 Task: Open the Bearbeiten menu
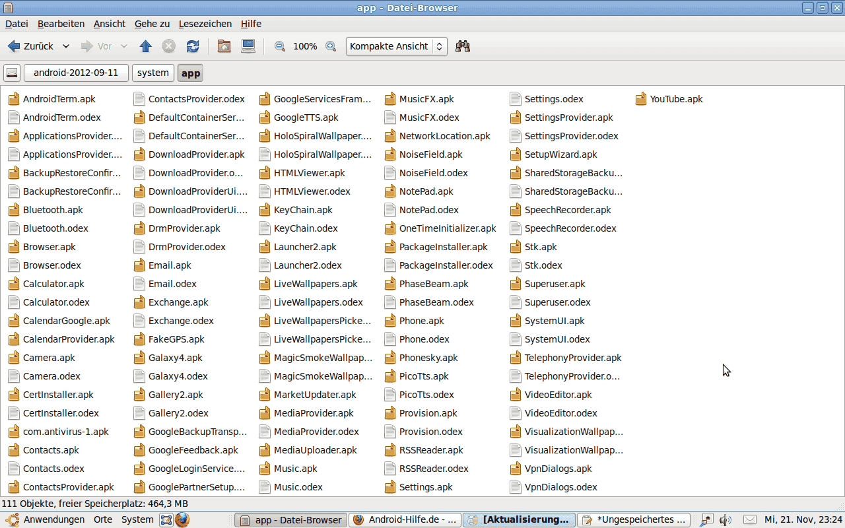pos(61,24)
